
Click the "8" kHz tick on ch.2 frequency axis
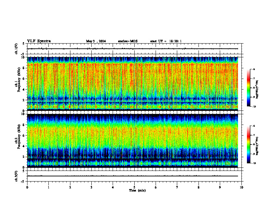(x=24, y=125)
